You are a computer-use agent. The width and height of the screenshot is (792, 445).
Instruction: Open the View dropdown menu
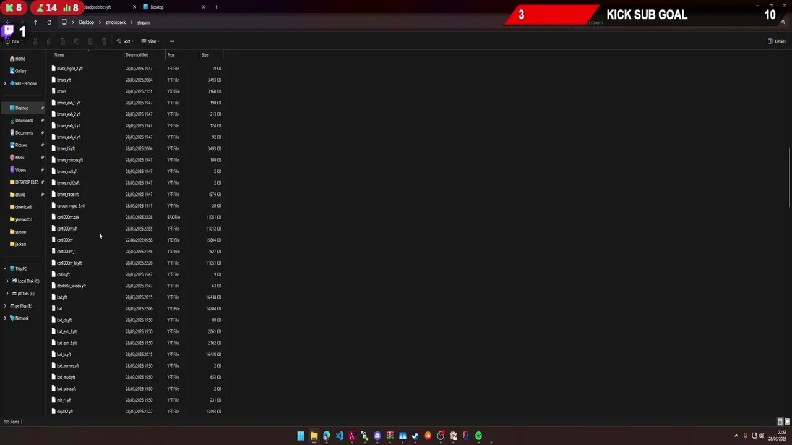click(x=150, y=41)
